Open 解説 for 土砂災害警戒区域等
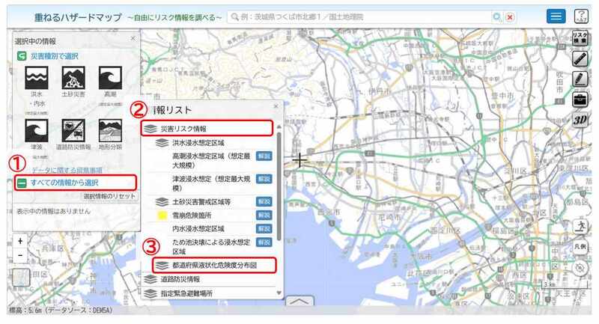This screenshot has width=599, height=324. pyautogui.click(x=264, y=201)
